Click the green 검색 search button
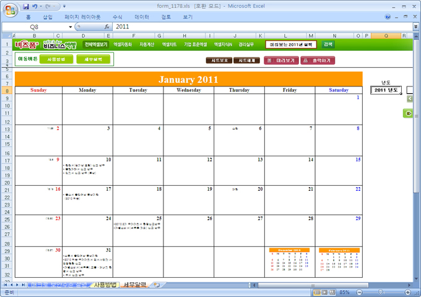The height and width of the screenshot is (297, 421). tap(328, 44)
